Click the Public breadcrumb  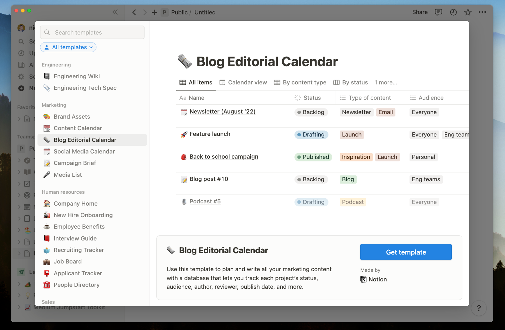[x=179, y=12]
